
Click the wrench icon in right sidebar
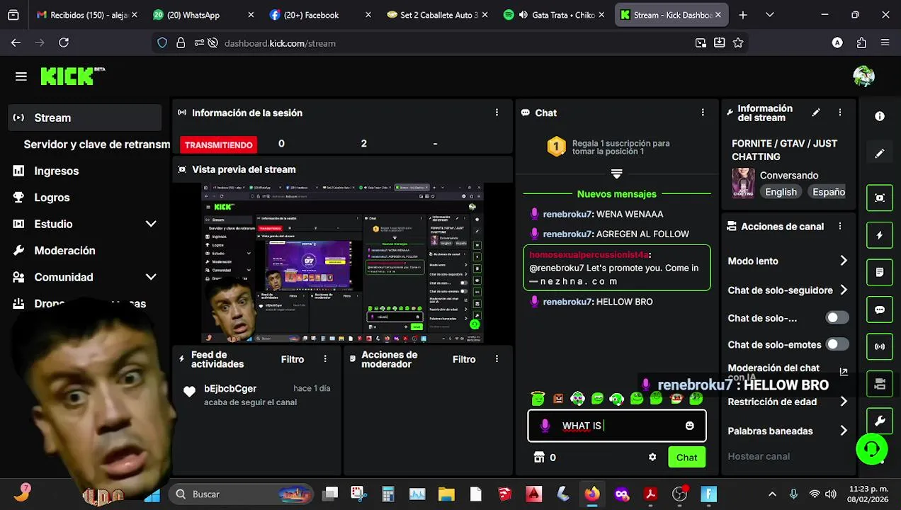[880, 421]
